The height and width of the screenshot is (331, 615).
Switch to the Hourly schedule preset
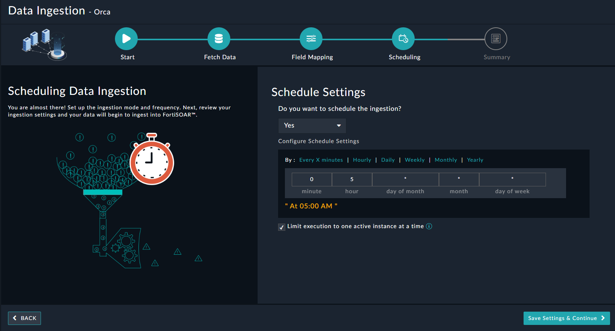pos(362,160)
